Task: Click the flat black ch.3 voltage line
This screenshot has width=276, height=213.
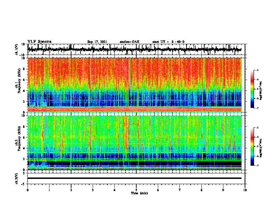Action: 135,178
